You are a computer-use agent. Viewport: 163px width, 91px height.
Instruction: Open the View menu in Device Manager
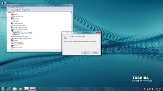(x=17, y=8)
